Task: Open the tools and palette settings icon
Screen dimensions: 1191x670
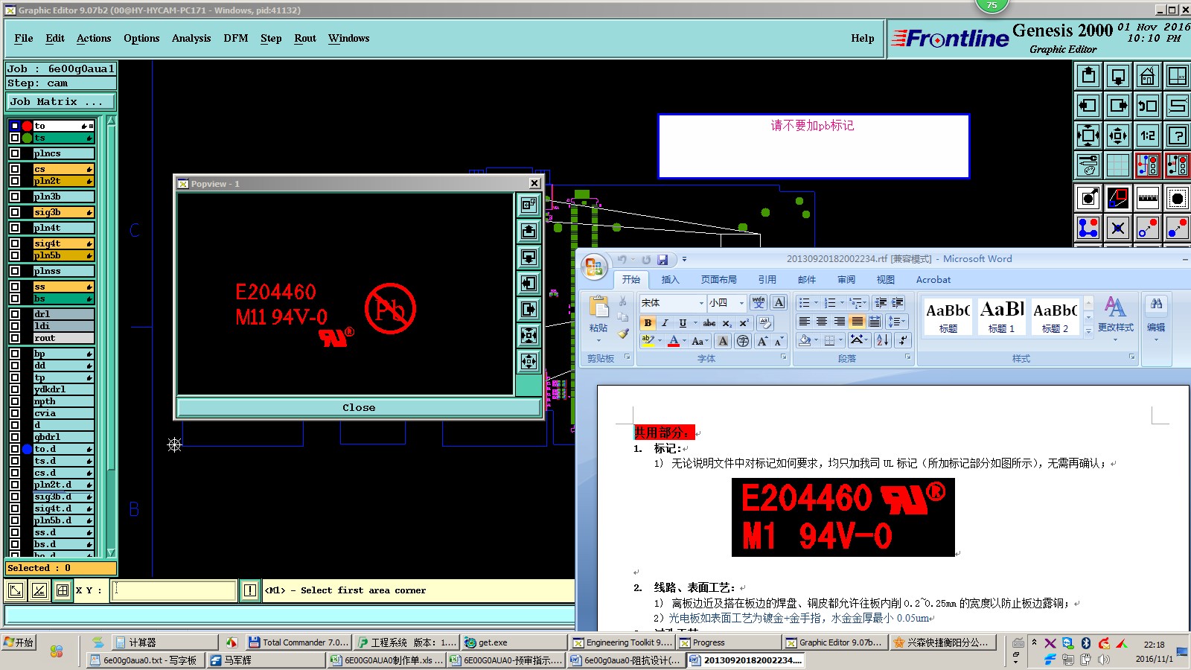Action: 1088,165
